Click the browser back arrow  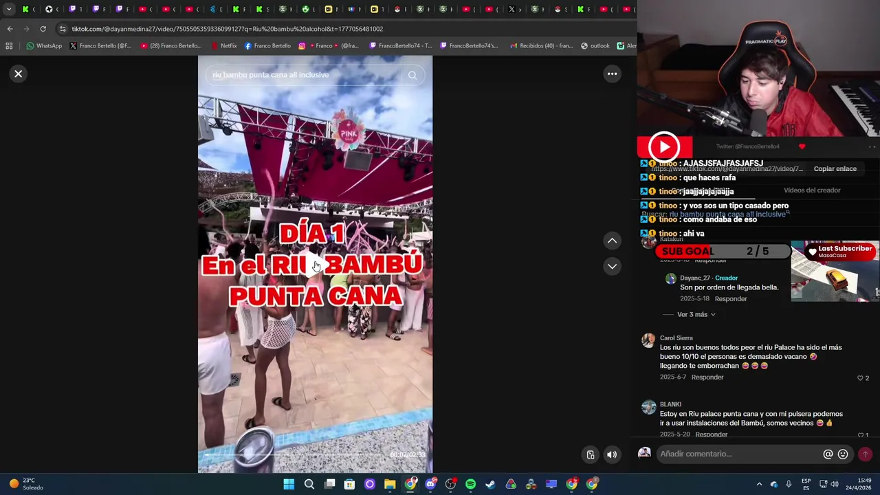point(10,29)
